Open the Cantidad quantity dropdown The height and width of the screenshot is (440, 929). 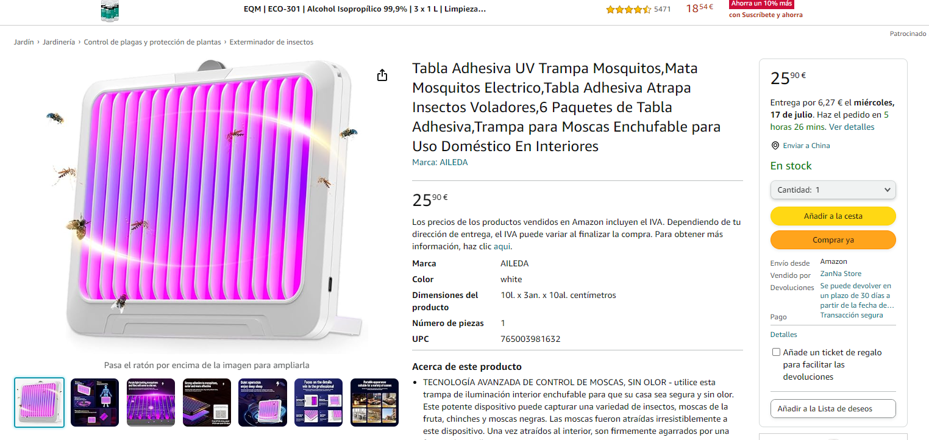click(x=833, y=190)
